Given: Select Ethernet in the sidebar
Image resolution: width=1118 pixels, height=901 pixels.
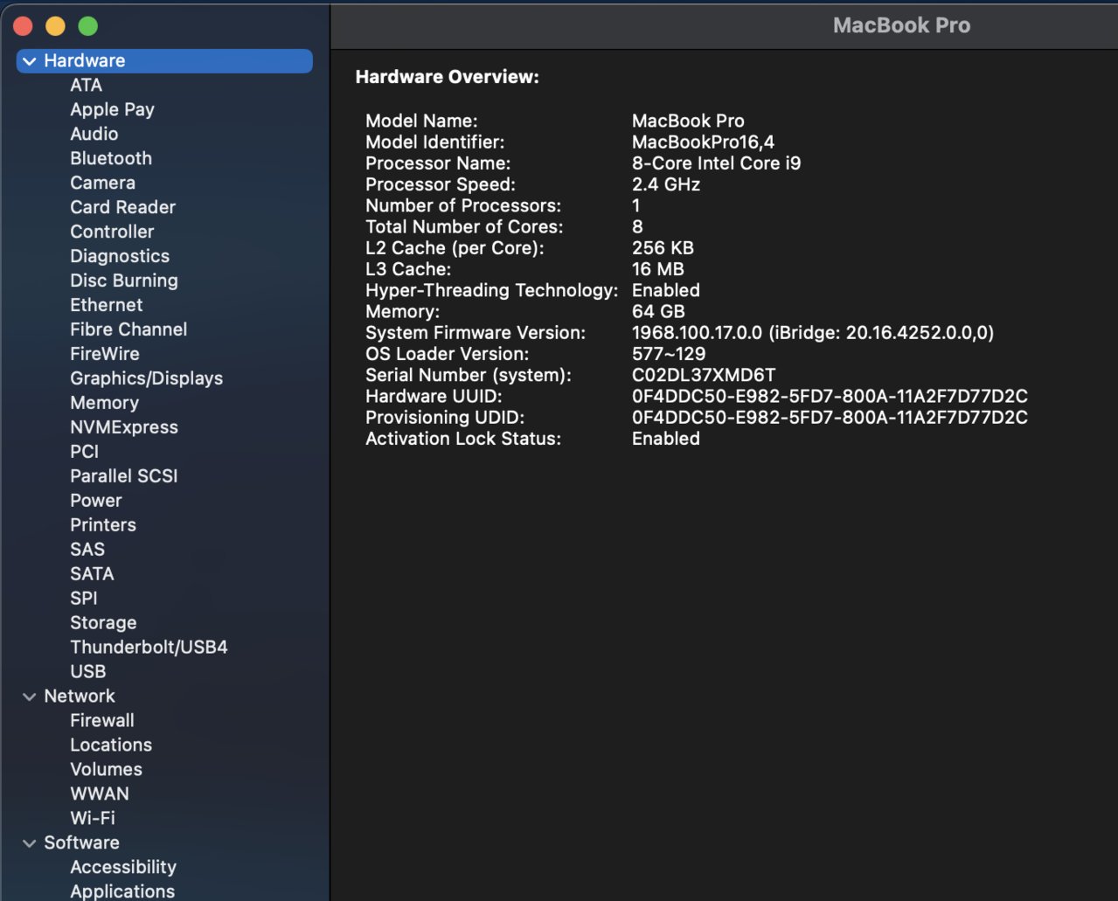Looking at the screenshot, I should point(107,306).
